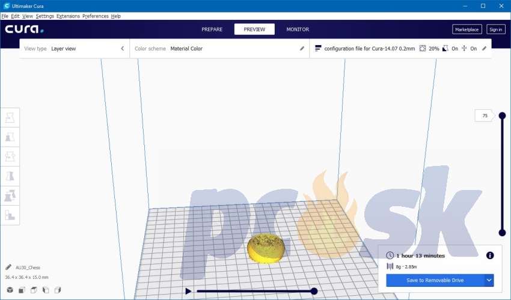Select the Mirror tool in left toolbar

10,176
